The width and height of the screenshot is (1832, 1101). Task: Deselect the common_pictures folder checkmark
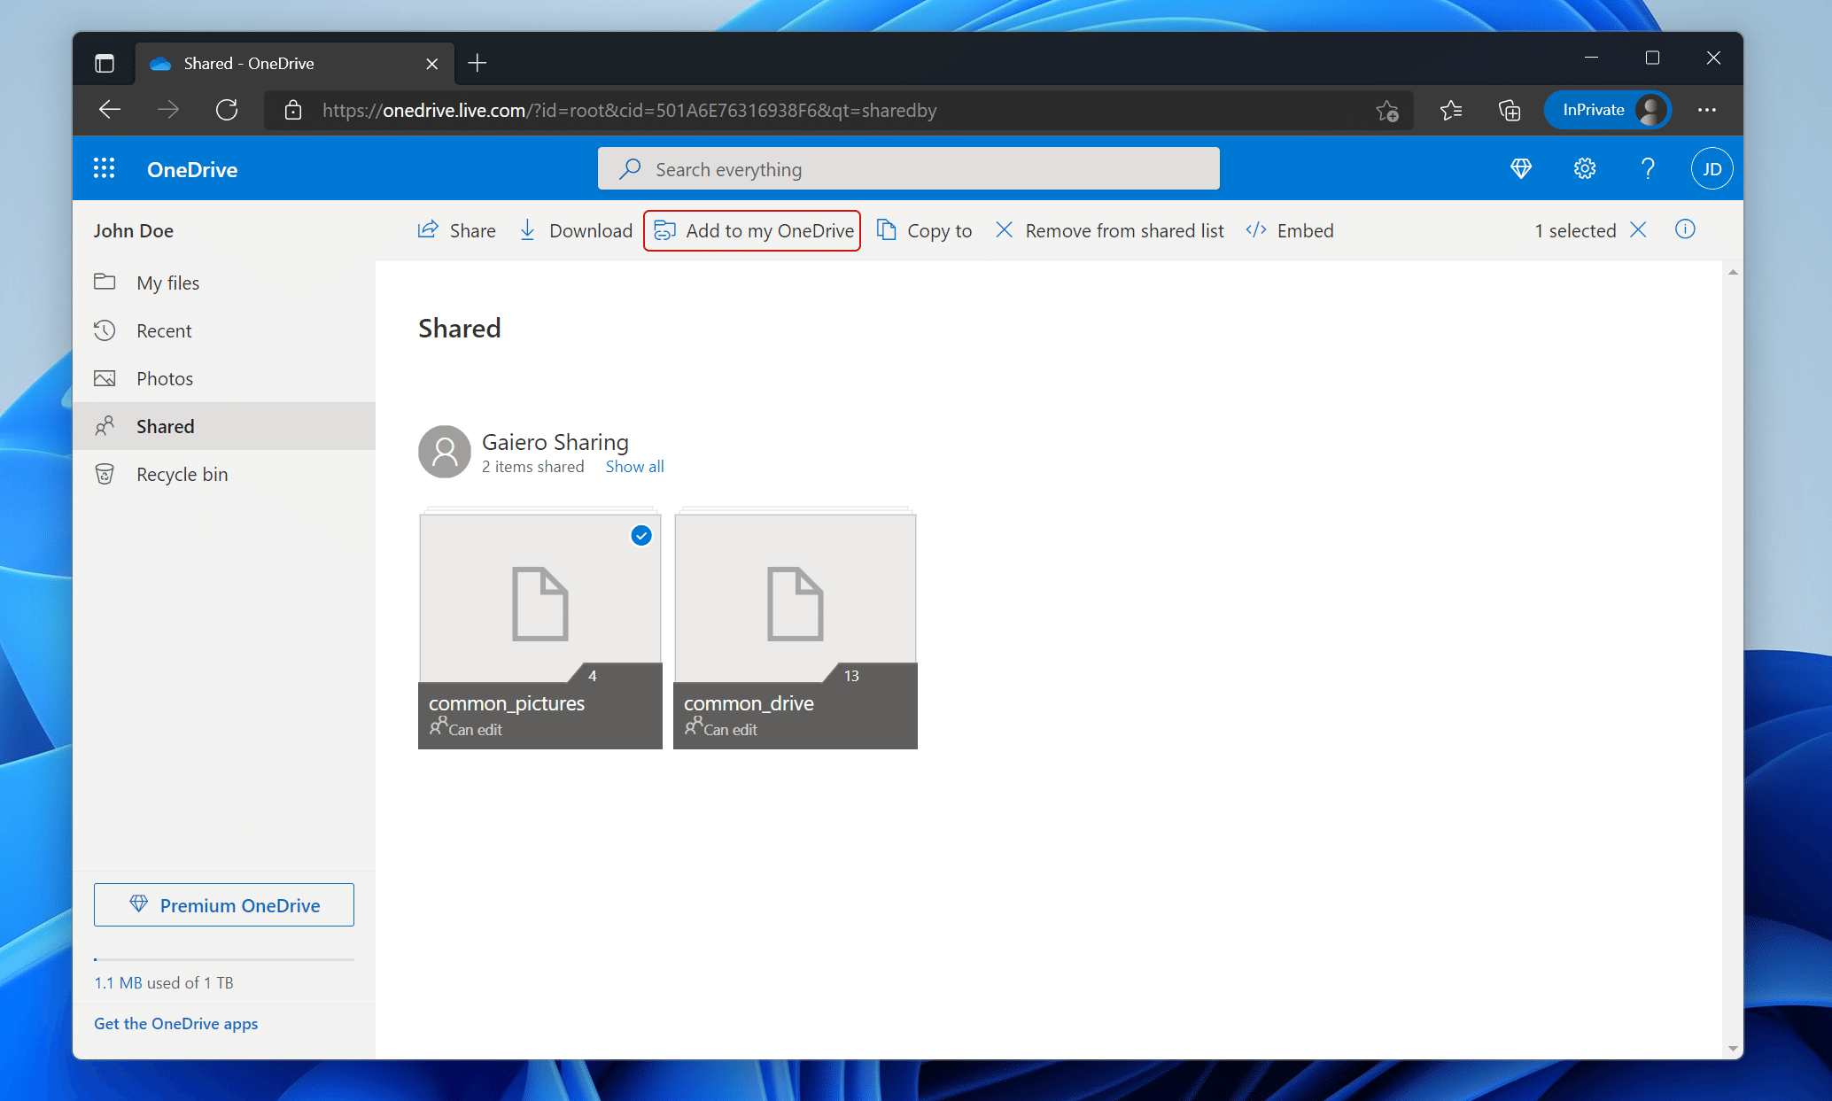click(640, 535)
